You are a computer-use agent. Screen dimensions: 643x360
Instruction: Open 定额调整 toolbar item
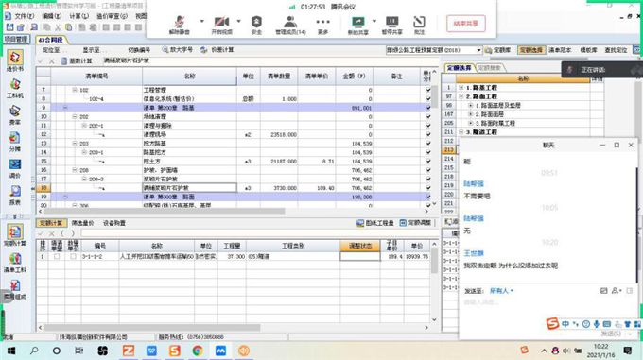coord(415,223)
